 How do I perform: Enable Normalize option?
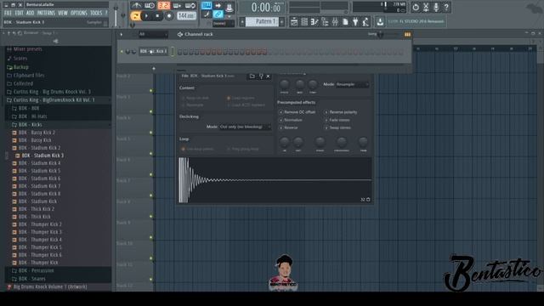pos(291,120)
